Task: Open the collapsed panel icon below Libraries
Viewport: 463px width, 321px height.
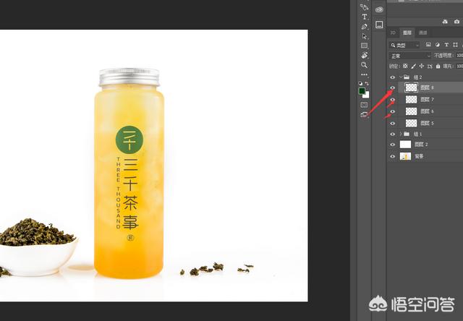Action: [379, 25]
